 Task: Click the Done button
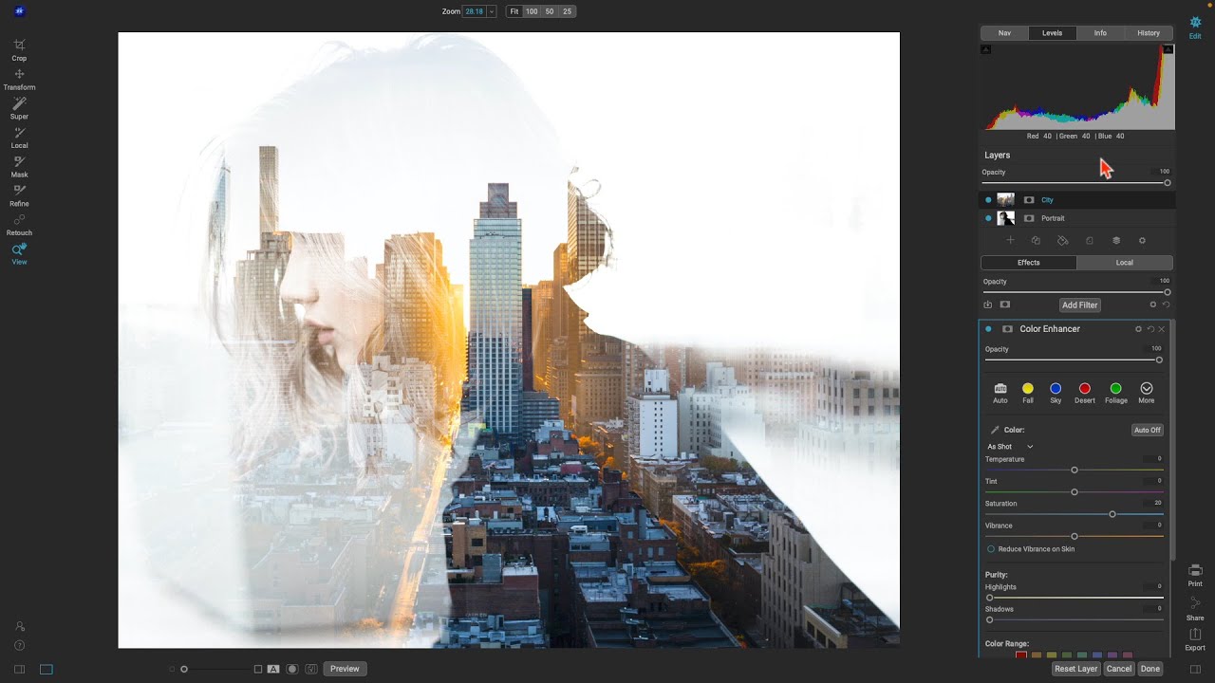(1150, 669)
